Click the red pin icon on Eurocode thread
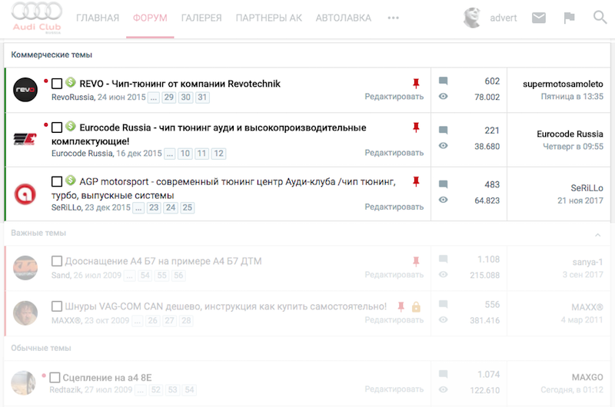 tap(416, 127)
